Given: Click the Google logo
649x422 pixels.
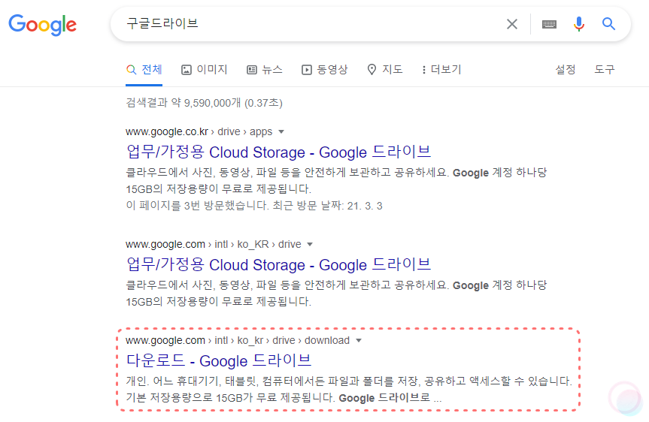Looking at the screenshot, I should click(42, 24).
